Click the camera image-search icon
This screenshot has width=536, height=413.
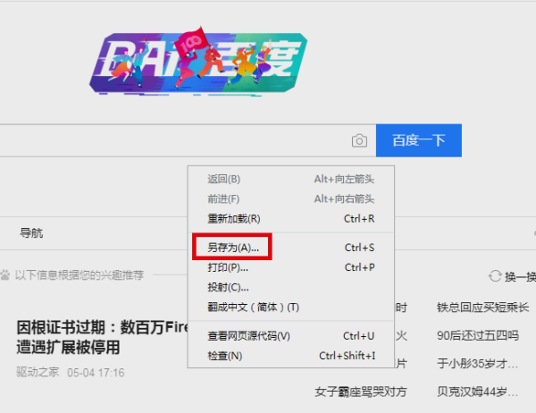click(x=359, y=140)
